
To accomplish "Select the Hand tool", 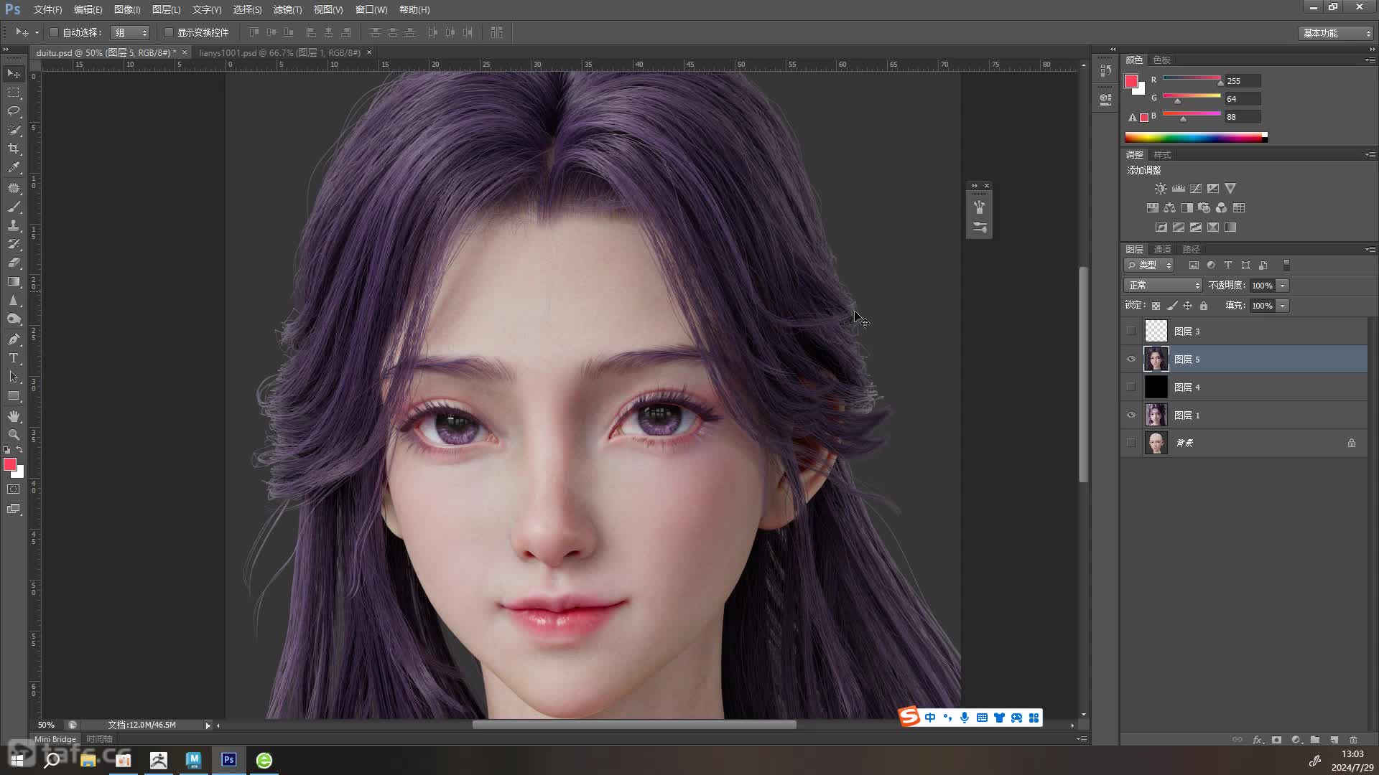I will click(x=14, y=416).
